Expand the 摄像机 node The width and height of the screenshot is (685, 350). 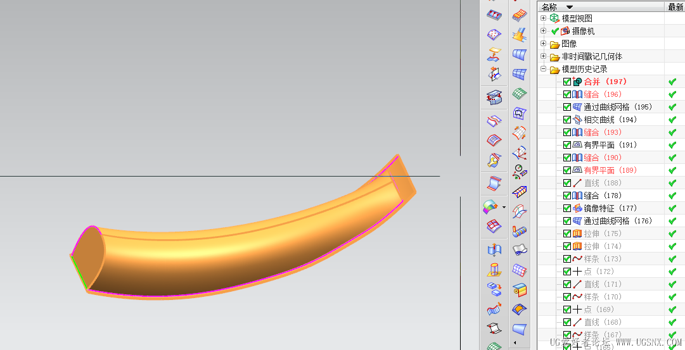pos(544,31)
